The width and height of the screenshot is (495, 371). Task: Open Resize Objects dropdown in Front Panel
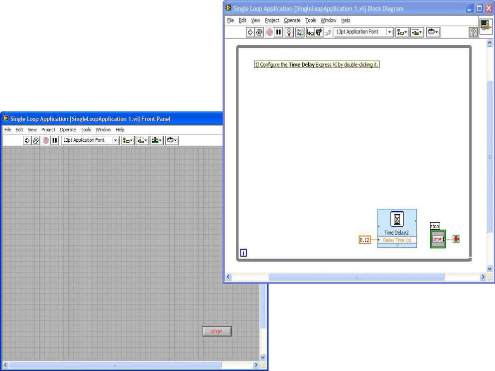(x=157, y=140)
